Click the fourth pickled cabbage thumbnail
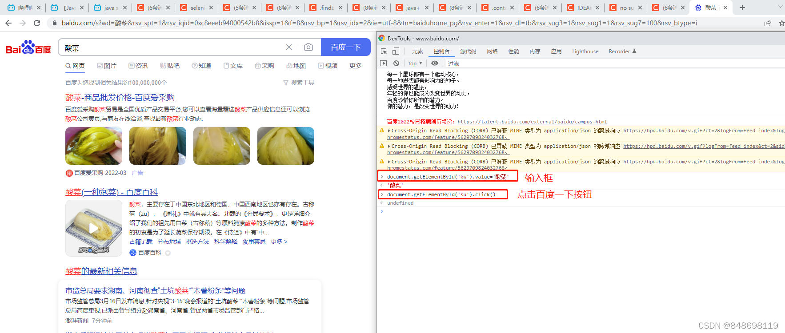Image resolution: width=785 pixels, height=333 pixels. click(286, 146)
